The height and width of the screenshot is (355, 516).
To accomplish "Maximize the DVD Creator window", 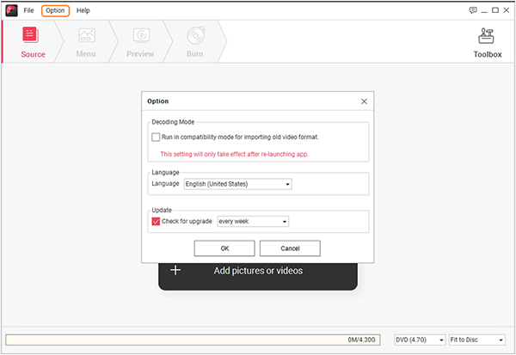I will [x=495, y=10].
